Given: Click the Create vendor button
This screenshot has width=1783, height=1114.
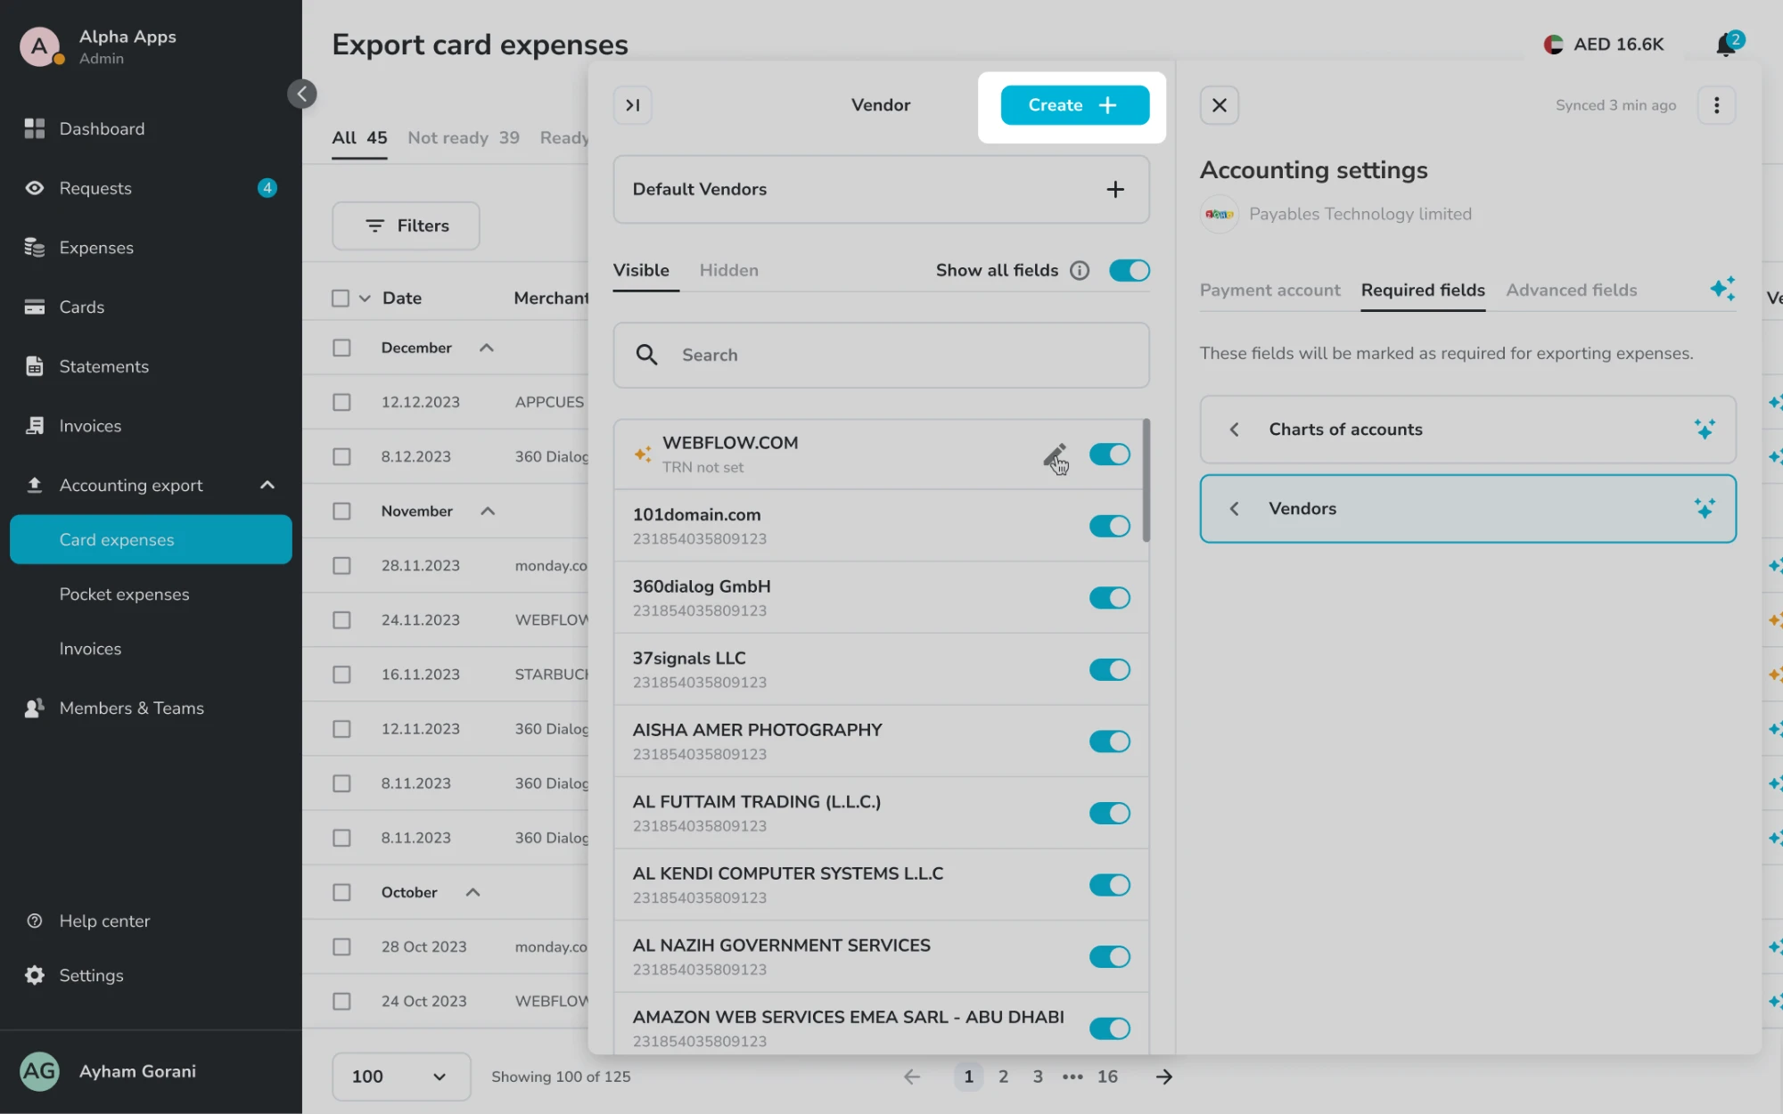Looking at the screenshot, I should click(x=1074, y=105).
